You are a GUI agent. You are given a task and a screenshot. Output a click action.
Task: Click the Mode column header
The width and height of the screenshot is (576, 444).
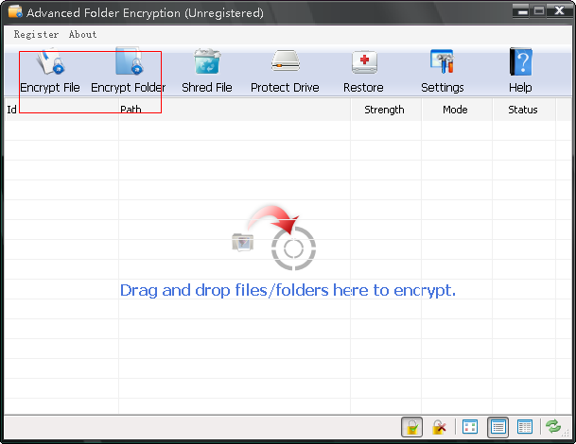457,110
